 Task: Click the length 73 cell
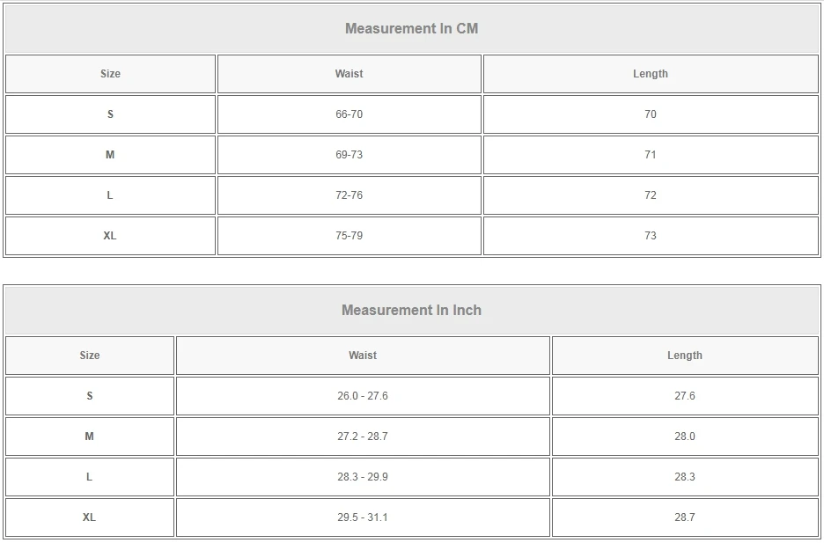650,236
